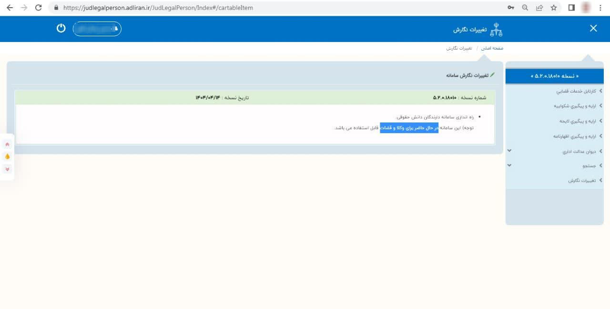610x309 pixels.
Task: Click the yellow droplet floating widget icon
Action: [7, 156]
